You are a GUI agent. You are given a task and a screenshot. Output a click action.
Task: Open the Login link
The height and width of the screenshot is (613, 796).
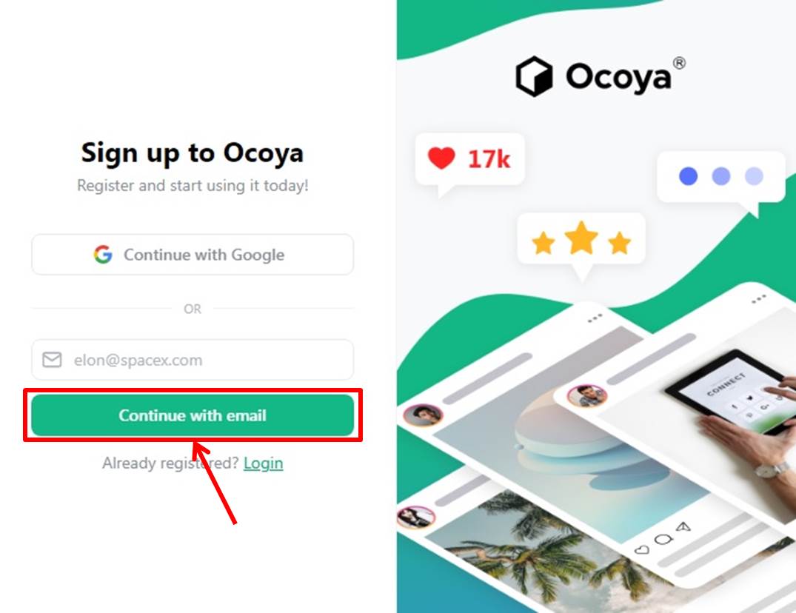pyautogui.click(x=263, y=463)
